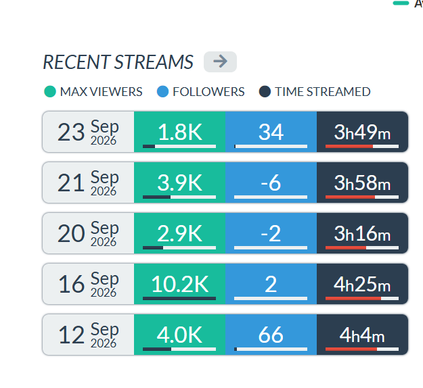Click the -6 followers cell

point(271,183)
